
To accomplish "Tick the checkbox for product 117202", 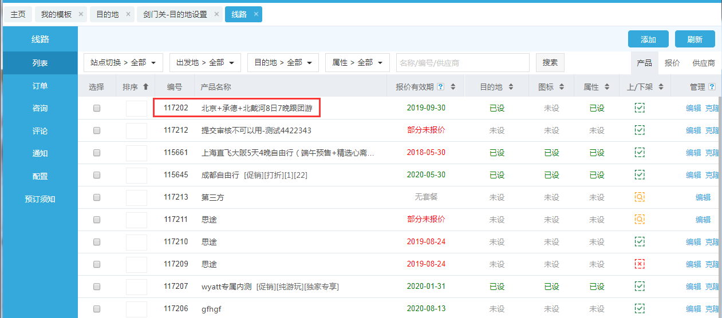I will (x=97, y=108).
